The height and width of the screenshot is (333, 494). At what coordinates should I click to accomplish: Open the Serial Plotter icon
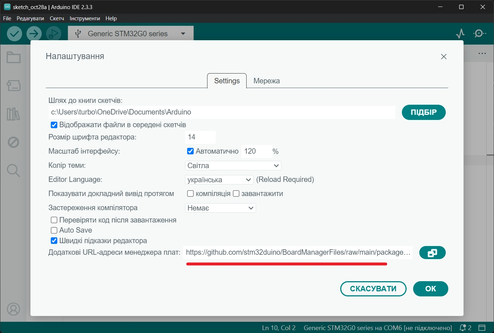[460, 34]
